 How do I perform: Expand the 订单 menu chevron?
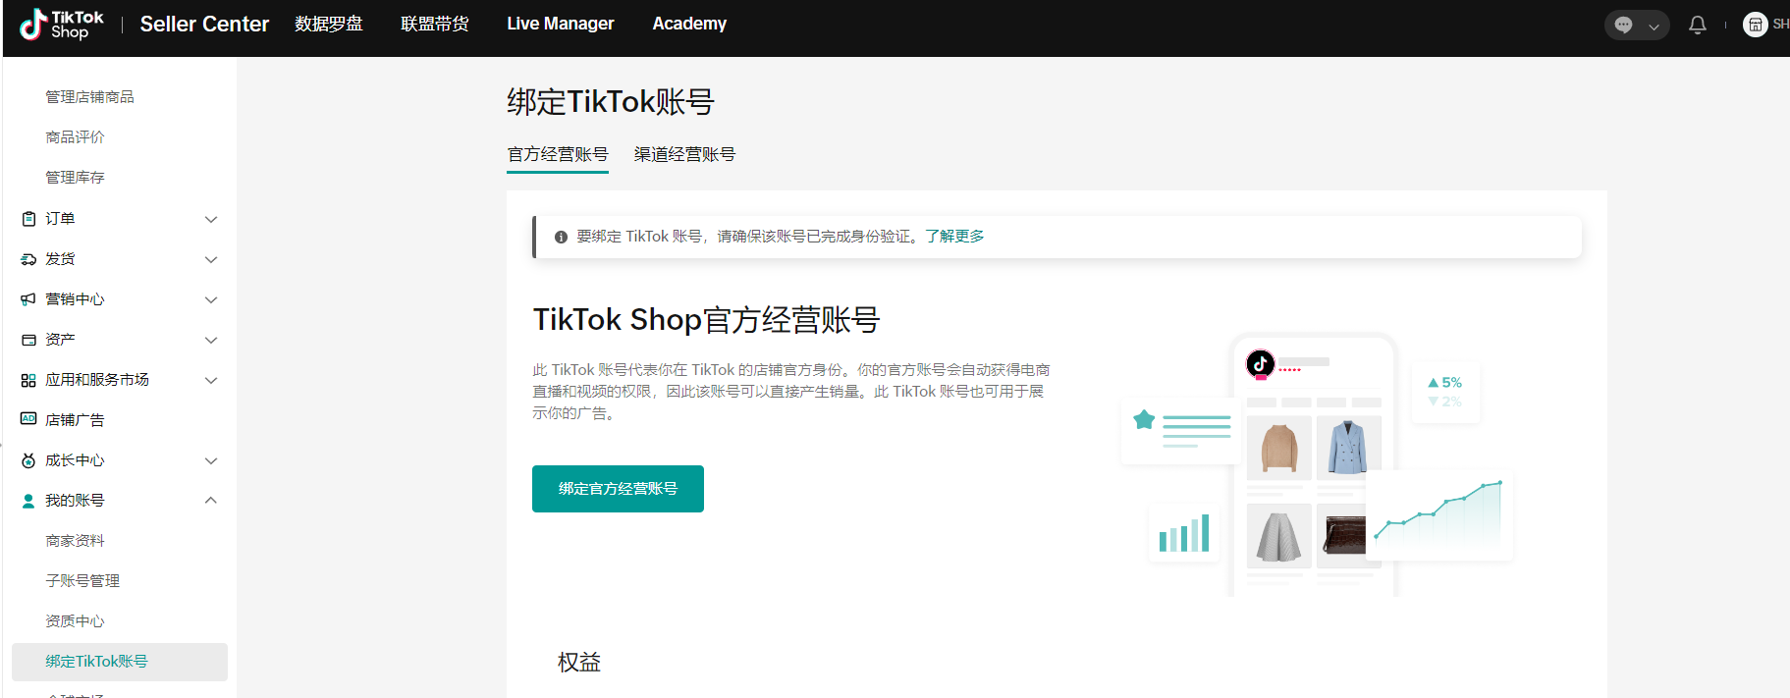pos(210,219)
